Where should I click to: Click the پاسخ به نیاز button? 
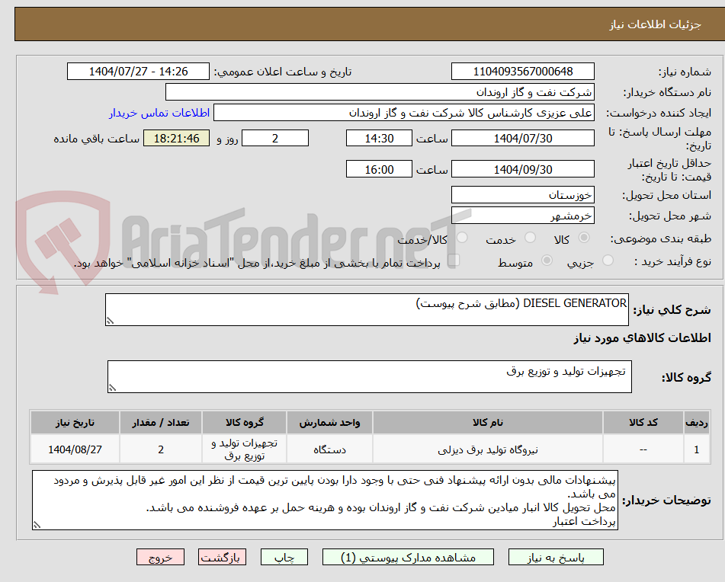[556, 557]
